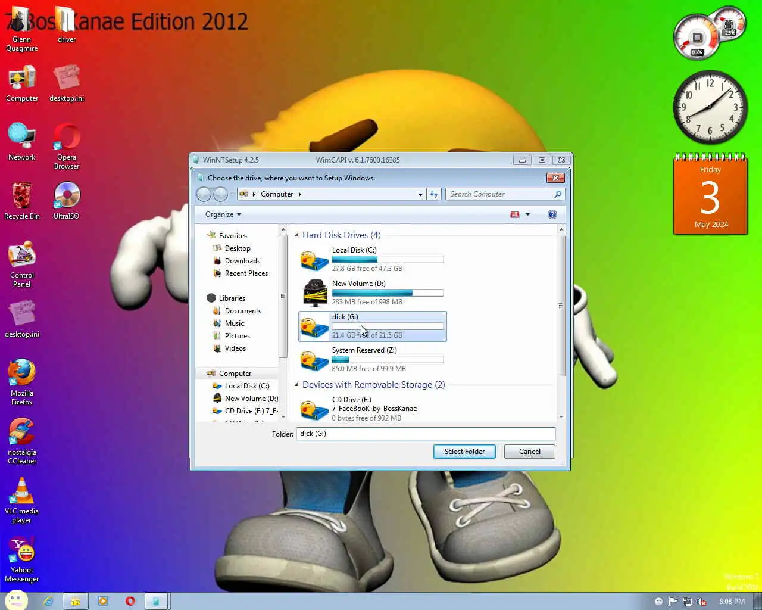Go forward with the Forward arrow button
The width and height of the screenshot is (762, 610).
(x=220, y=194)
